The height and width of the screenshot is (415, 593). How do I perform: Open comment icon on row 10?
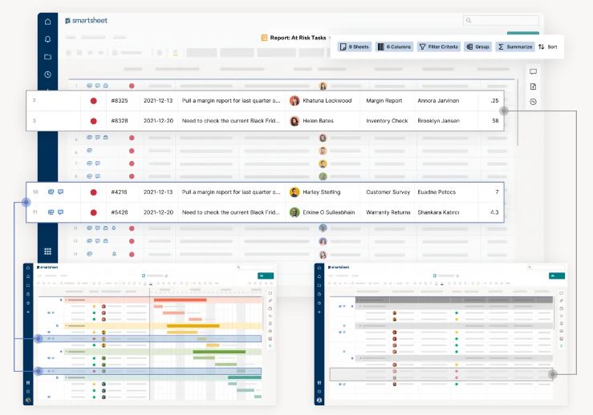click(60, 191)
